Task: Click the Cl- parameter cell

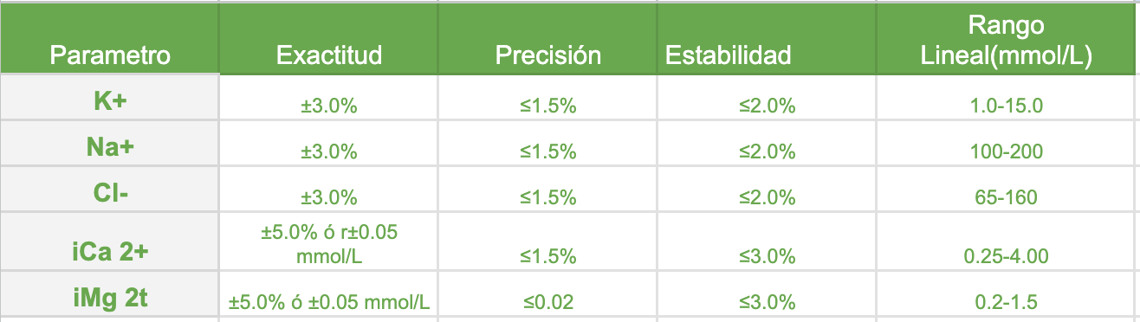Action: [x=109, y=189]
